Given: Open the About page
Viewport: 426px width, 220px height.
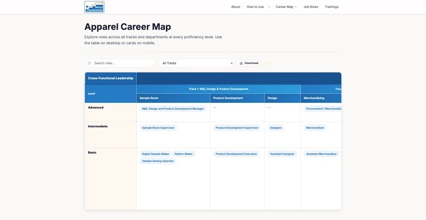Looking at the screenshot, I should pyautogui.click(x=235, y=7).
